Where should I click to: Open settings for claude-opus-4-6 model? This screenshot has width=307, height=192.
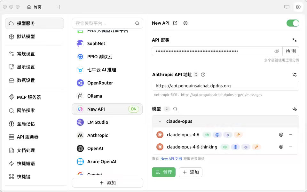[x=281, y=135]
